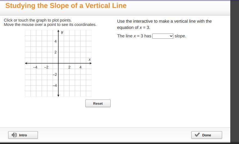Click the 4 tick label on y-axis

point(55,41)
